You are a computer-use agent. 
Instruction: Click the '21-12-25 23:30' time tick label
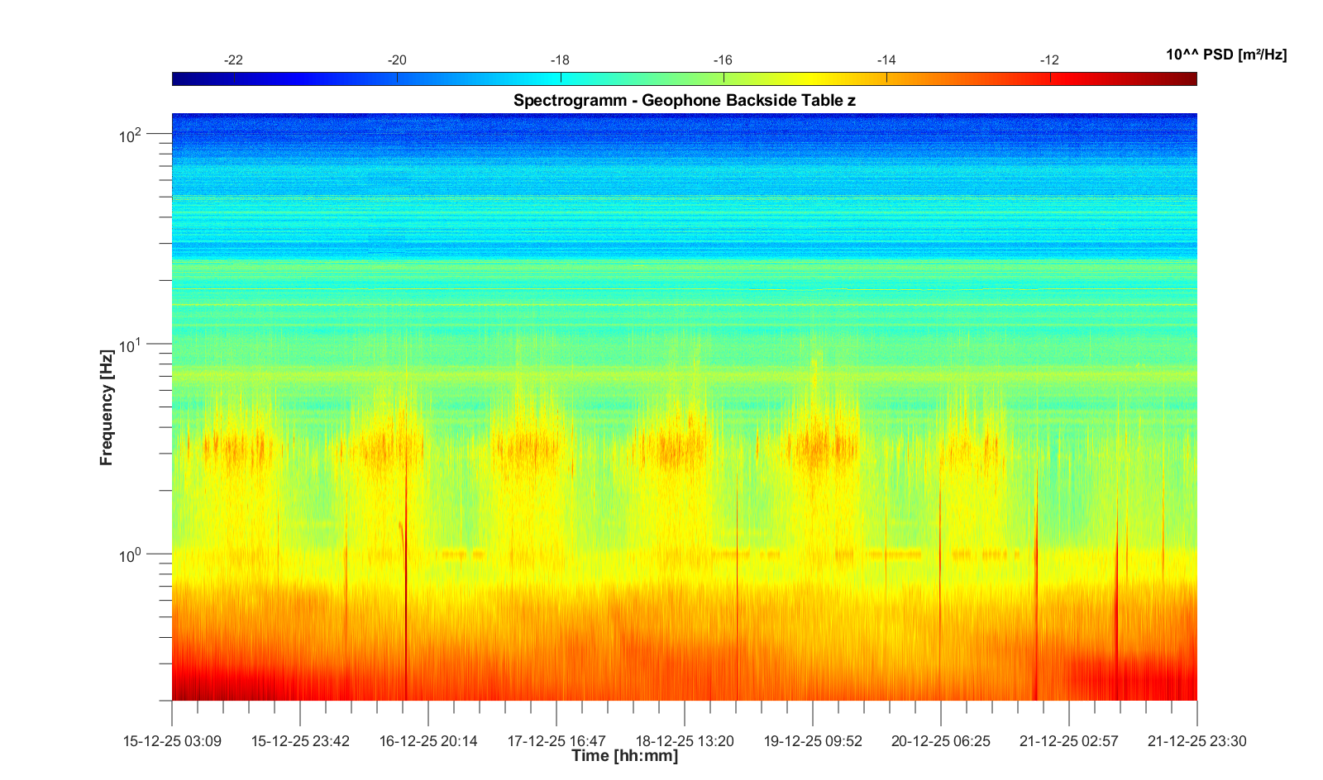tap(1196, 741)
